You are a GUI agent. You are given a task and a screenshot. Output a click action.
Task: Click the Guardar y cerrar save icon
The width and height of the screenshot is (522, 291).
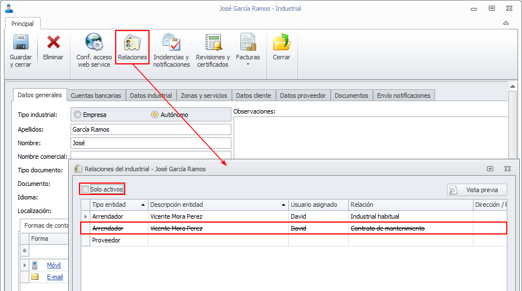(x=21, y=42)
